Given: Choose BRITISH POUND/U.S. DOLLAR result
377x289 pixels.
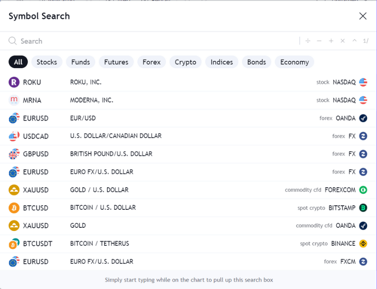Looking at the screenshot, I should tap(188, 154).
